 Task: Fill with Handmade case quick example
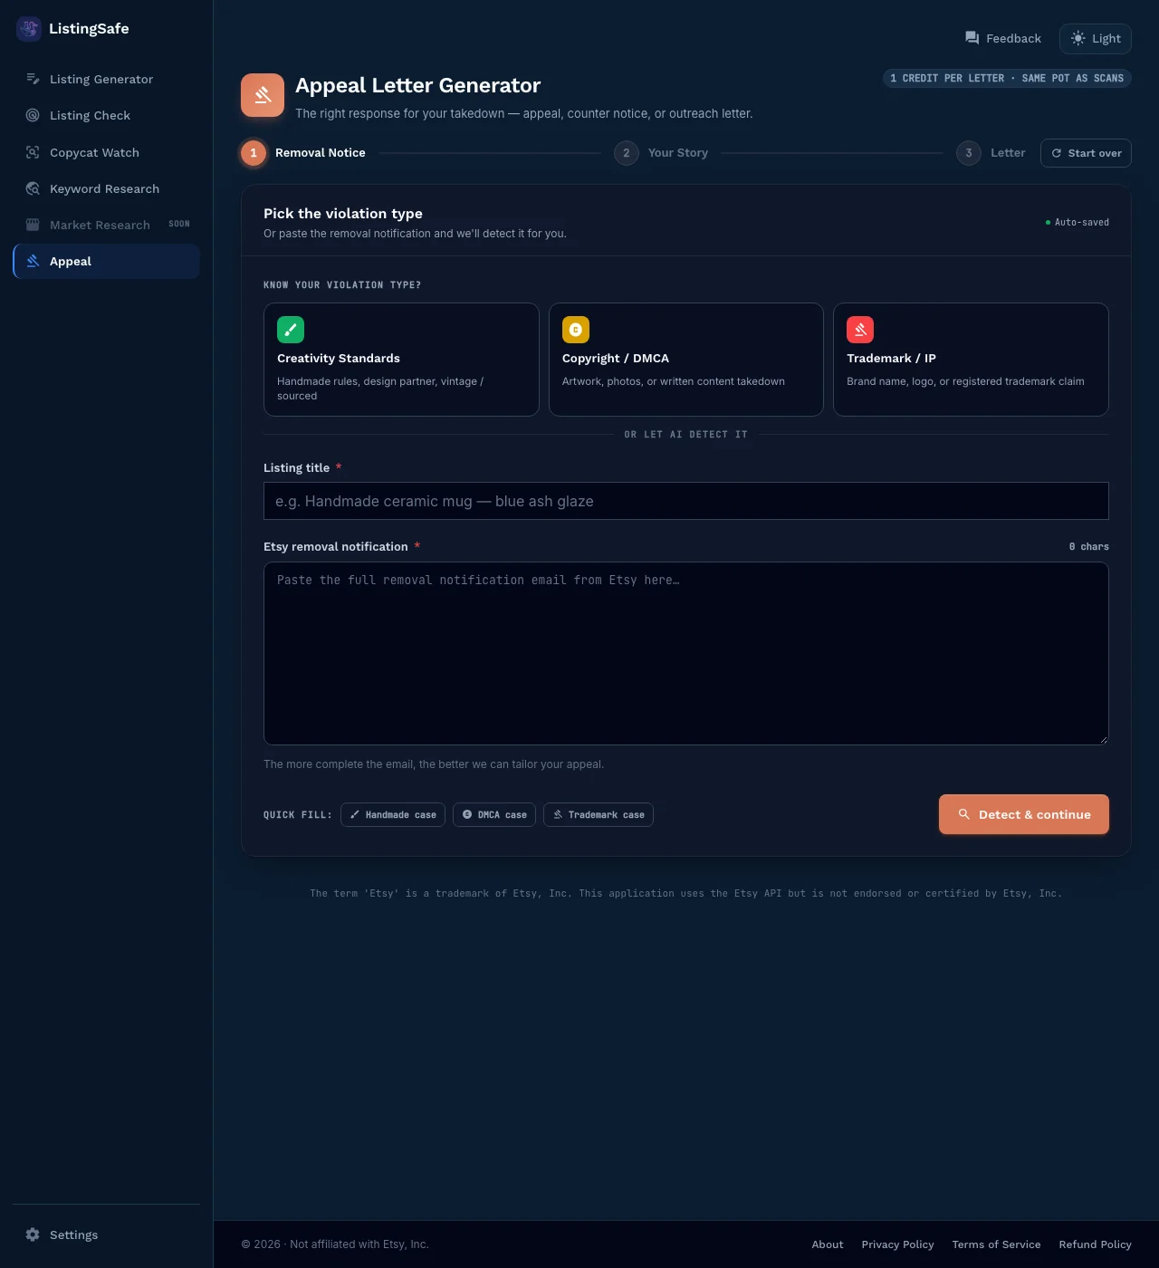click(x=393, y=814)
